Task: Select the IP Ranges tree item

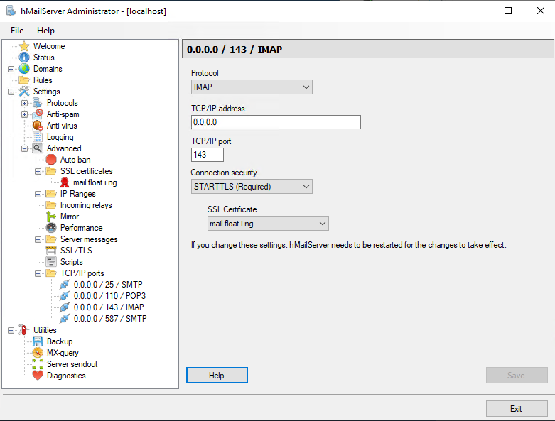Action: 78,194
